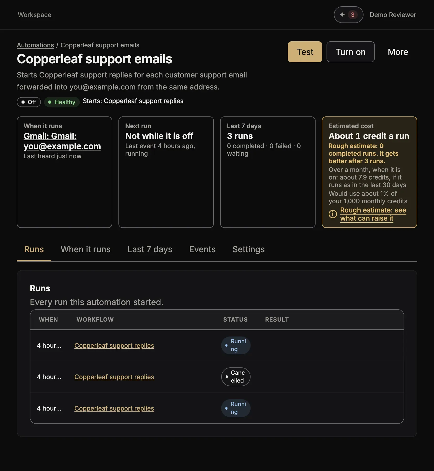Switch to the Events tab
434x471 pixels.
[x=202, y=249]
